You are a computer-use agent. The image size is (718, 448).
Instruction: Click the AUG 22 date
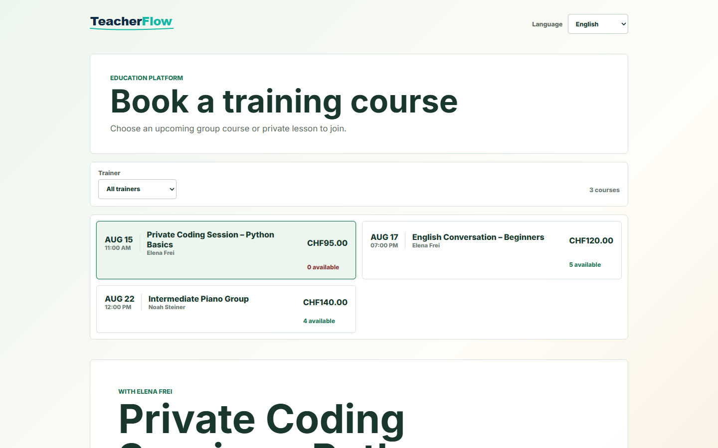[120, 299]
